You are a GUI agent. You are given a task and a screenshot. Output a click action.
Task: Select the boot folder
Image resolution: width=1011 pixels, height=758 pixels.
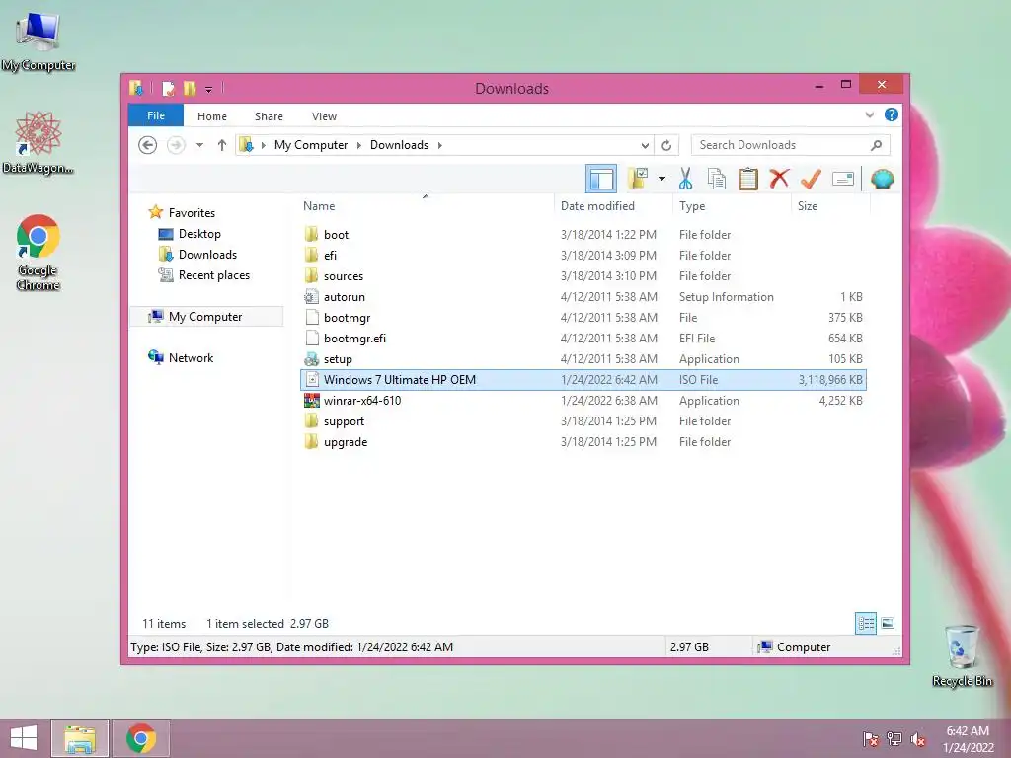pyautogui.click(x=583, y=235)
